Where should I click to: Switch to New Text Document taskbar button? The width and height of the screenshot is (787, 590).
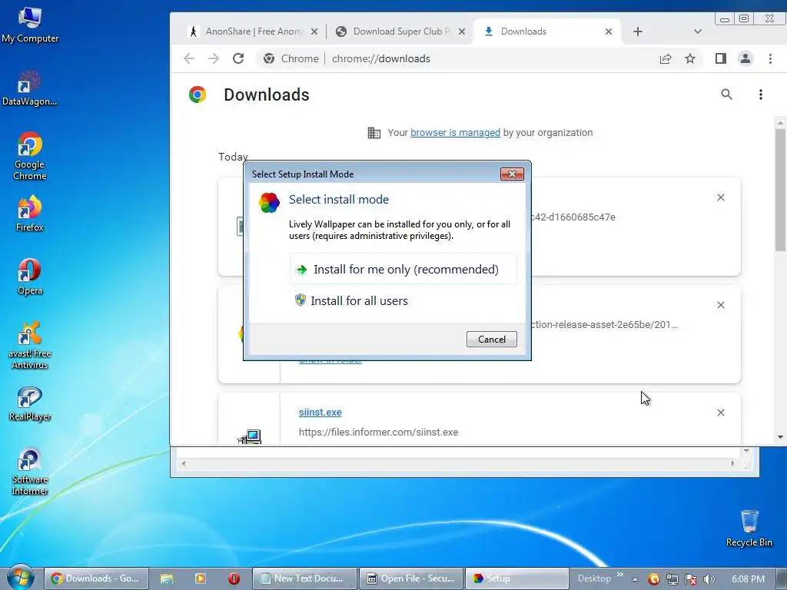(304, 578)
